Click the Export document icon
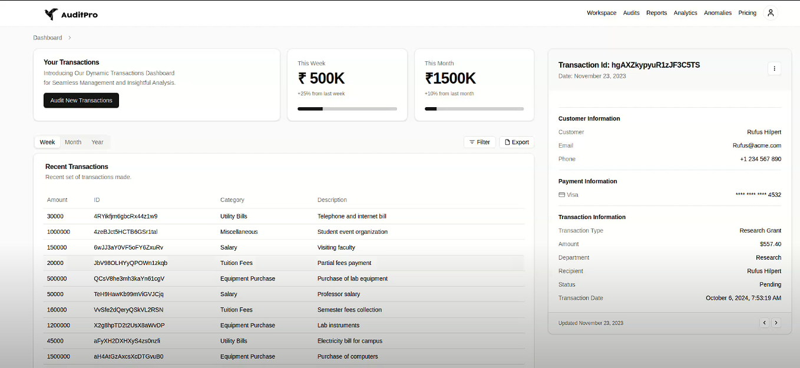Viewport: 800px width, 368px height. point(507,142)
